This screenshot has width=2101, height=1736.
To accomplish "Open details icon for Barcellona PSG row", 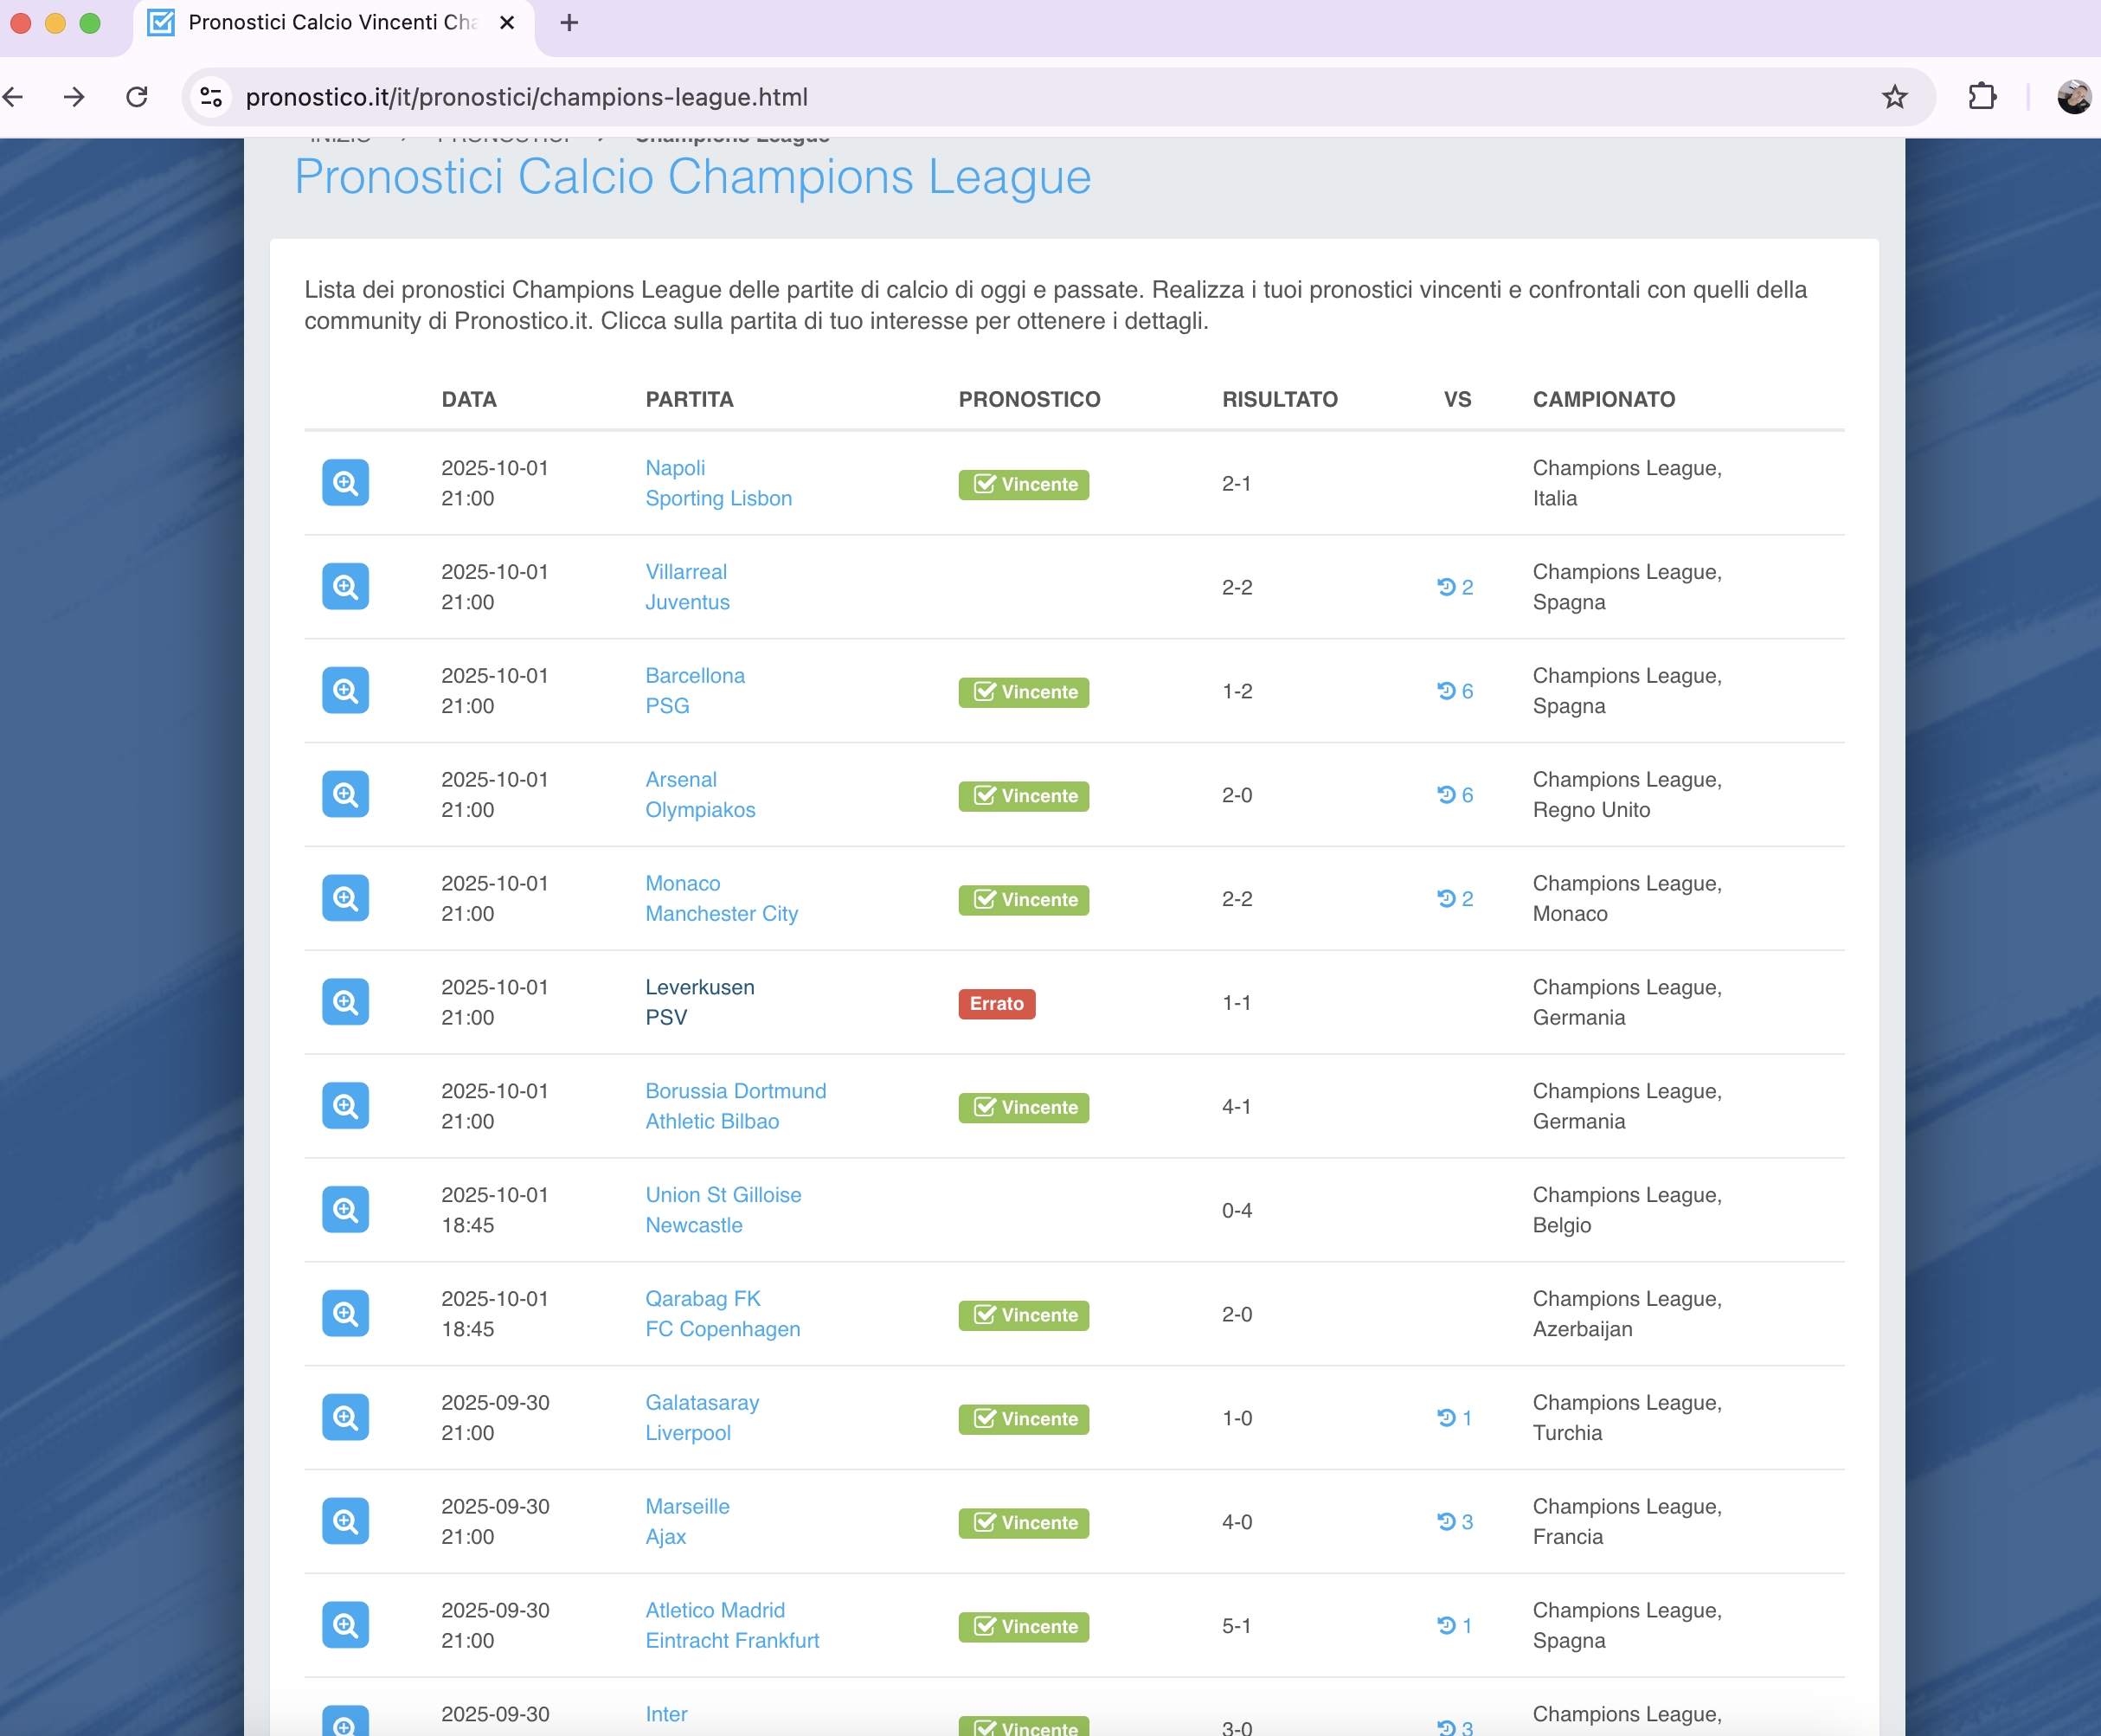I will (x=345, y=691).
